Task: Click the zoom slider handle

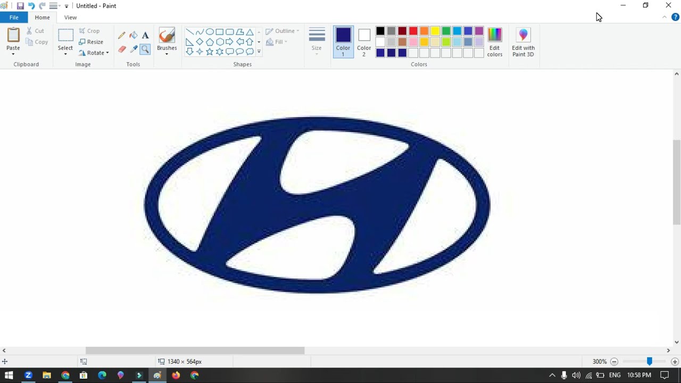Action: tap(649, 362)
